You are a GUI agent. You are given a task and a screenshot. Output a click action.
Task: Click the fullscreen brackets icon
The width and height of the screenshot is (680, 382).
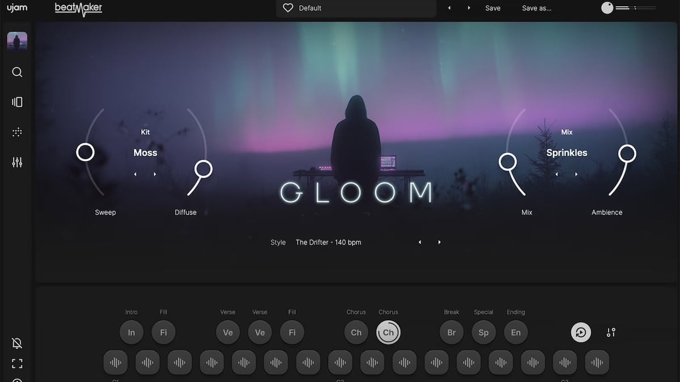17,363
